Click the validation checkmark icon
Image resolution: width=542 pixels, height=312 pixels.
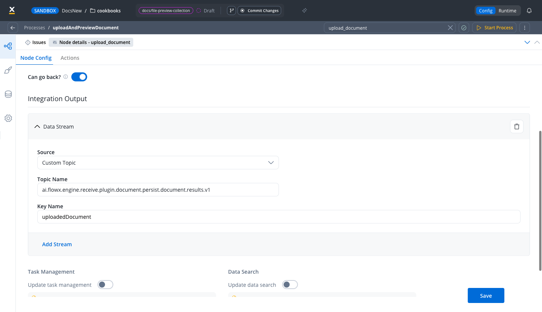[464, 28]
